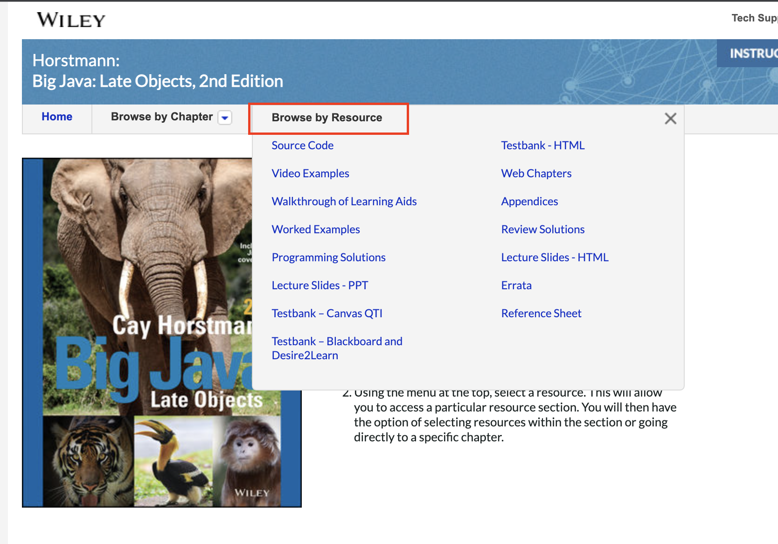The height and width of the screenshot is (544, 778).
Task: Open Programming Solutions link
Action: pos(329,258)
